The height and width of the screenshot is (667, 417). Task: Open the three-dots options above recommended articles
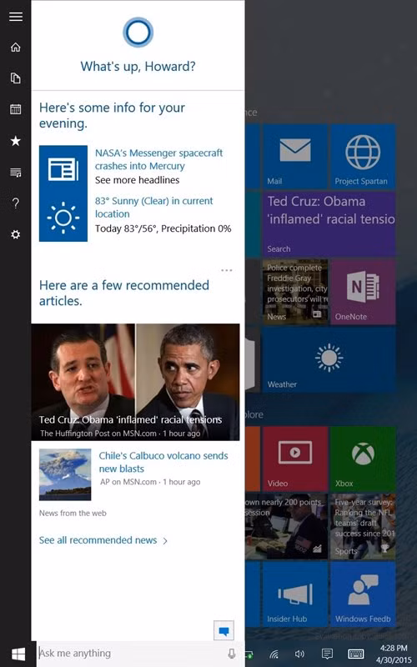coord(227,270)
